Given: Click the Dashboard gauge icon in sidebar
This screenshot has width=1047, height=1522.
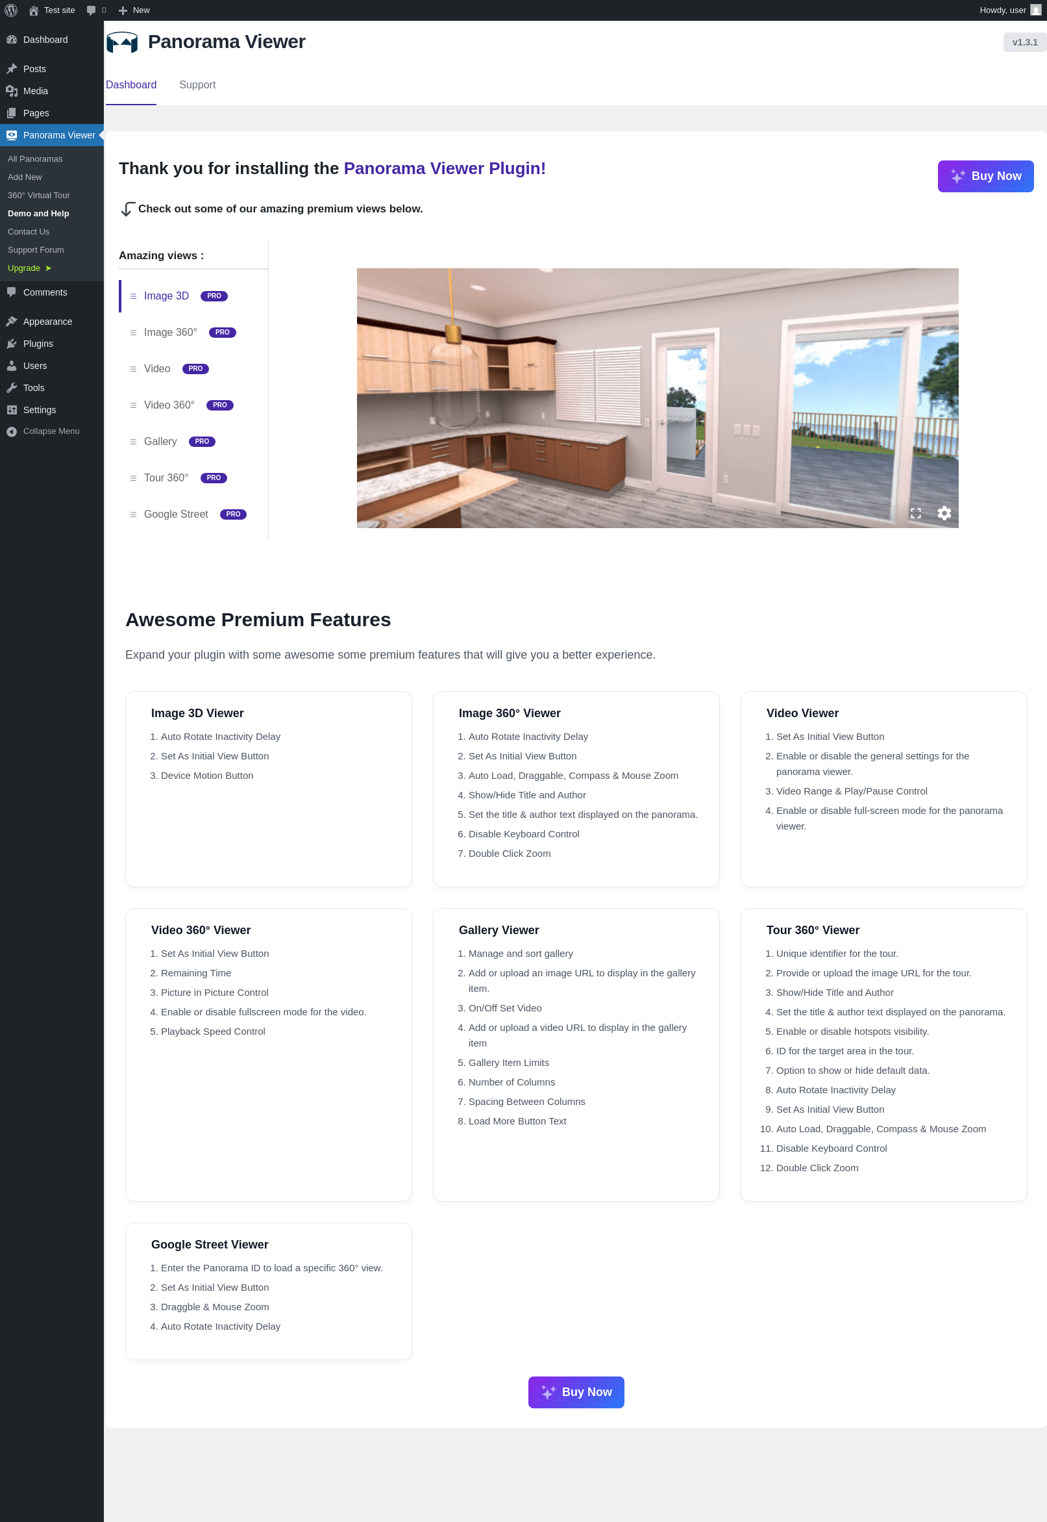Looking at the screenshot, I should tap(12, 40).
